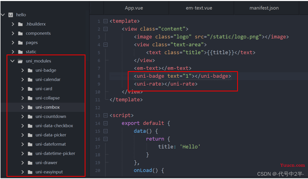Select the hello project name

pyautogui.click(x=21, y=15)
